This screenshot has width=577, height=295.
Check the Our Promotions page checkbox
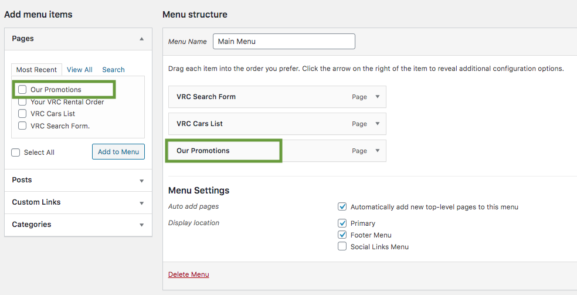[x=22, y=89]
